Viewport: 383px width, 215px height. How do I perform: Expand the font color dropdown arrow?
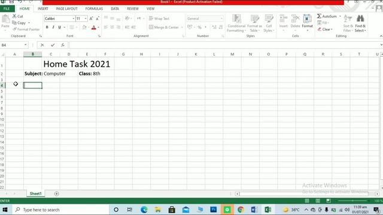pos(98,27)
